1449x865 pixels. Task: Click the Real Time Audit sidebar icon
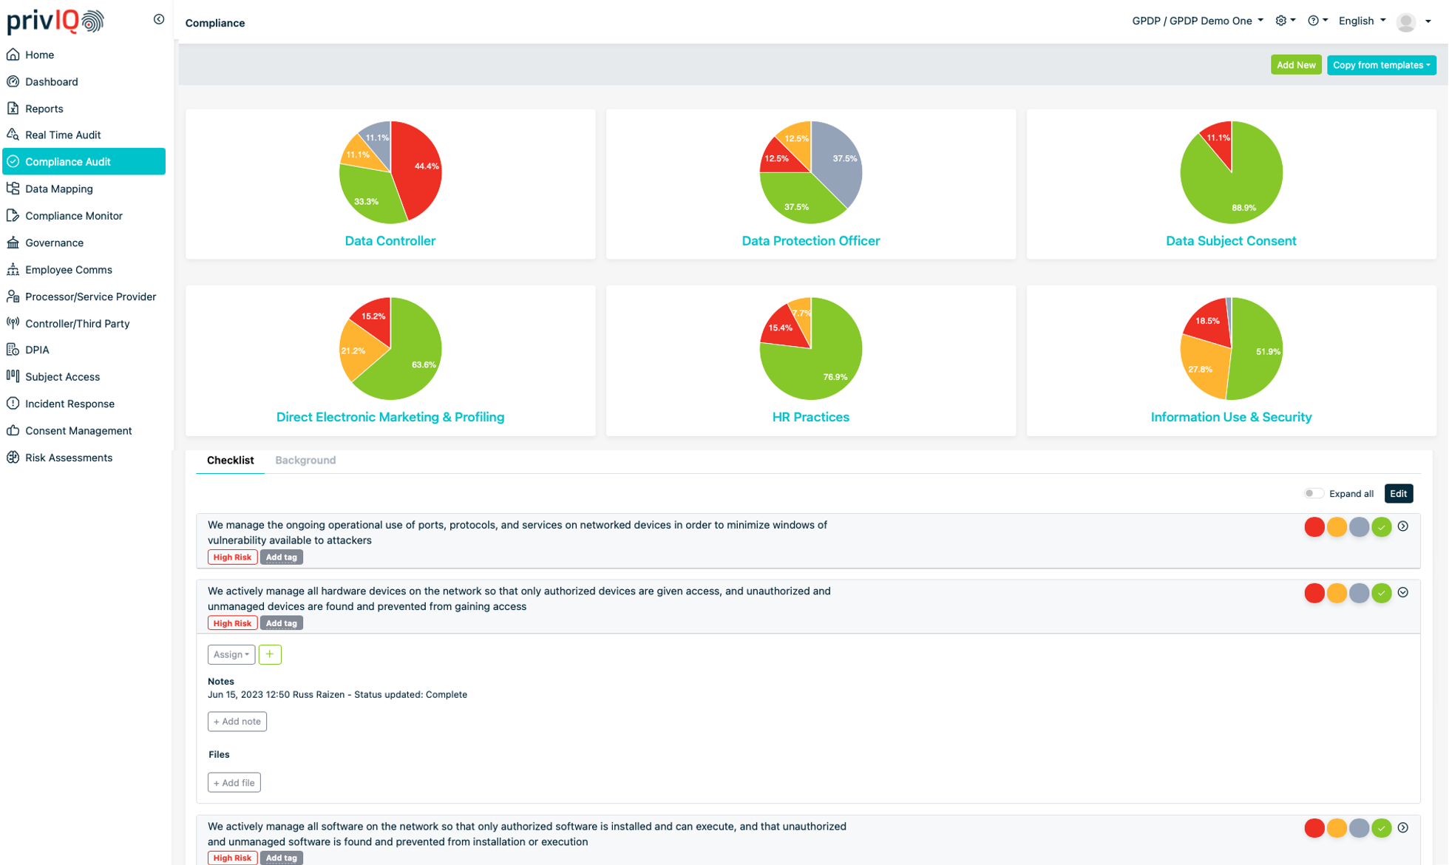pos(13,135)
